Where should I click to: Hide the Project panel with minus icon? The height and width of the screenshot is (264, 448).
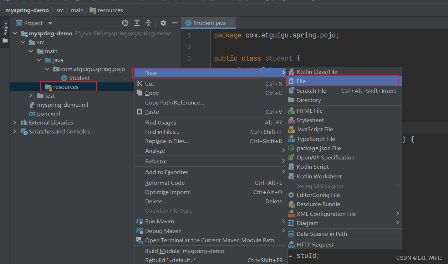[175, 23]
